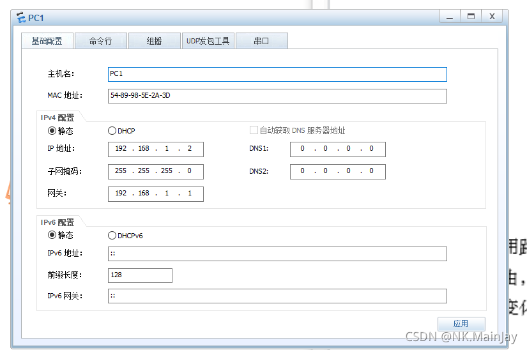Screen dimensions: 527x350
Task: Close the PC1 window
Action: point(492,17)
